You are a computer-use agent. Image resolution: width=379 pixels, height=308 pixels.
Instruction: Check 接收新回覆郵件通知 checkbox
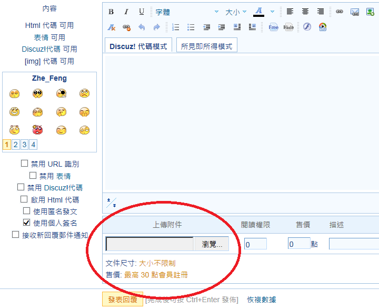coord(15,234)
